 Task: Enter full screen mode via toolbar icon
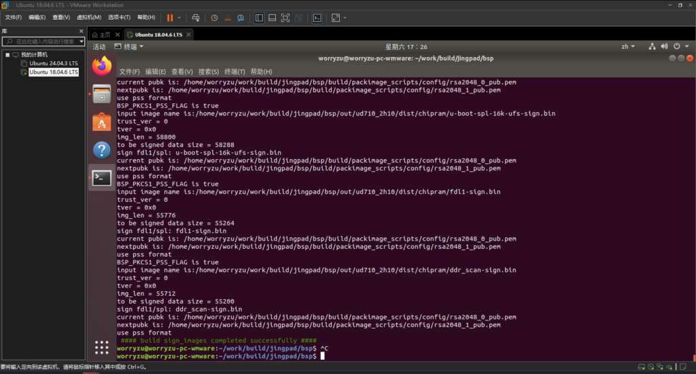coord(286,17)
